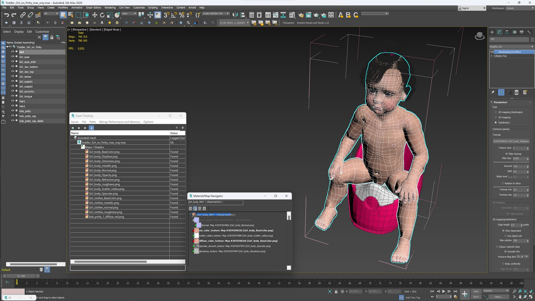Screen dimensions: 535x301
Task: Expand the Editable Poly stack entry
Action: (492, 56)
